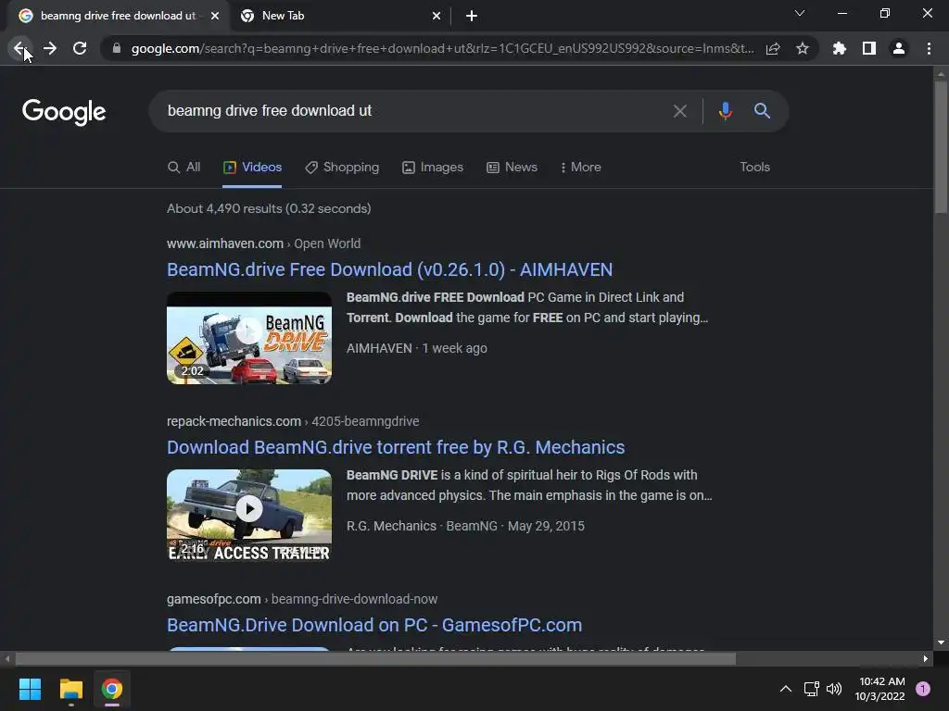Open 'BeamNG.drive Free Download (v0.26.1.0) - AIMHAVEN' link
The image size is (949, 711).
(390, 269)
